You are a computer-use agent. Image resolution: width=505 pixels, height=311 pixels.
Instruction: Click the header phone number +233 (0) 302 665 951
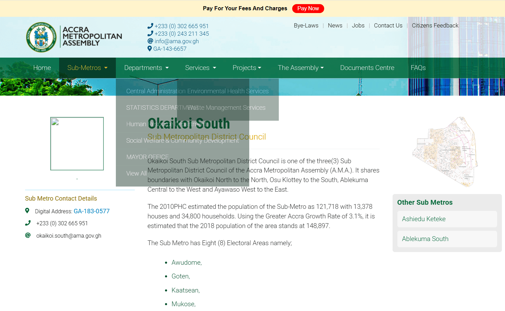[182, 26]
